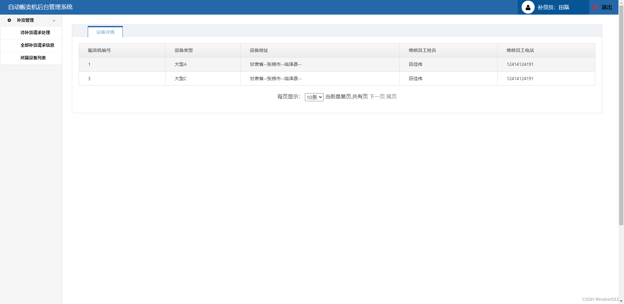The height and width of the screenshot is (304, 624).
Task: Open the 10条 page size dropdown
Action: 314,97
